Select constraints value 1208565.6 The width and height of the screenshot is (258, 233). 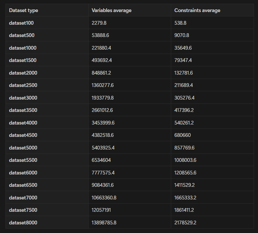185,172
